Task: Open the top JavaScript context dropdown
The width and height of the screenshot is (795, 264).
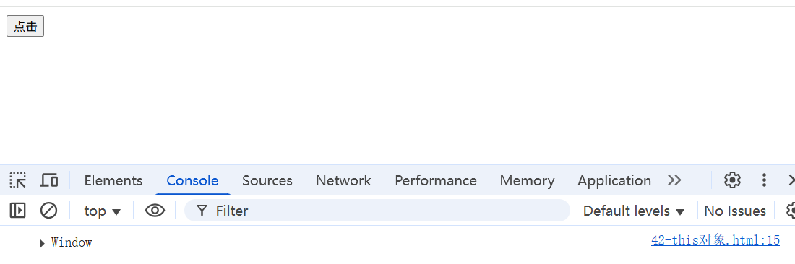Action: click(x=103, y=211)
